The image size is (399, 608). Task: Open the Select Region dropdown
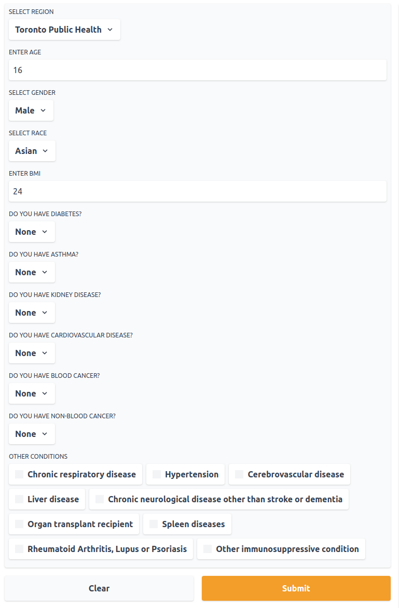point(64,30)
